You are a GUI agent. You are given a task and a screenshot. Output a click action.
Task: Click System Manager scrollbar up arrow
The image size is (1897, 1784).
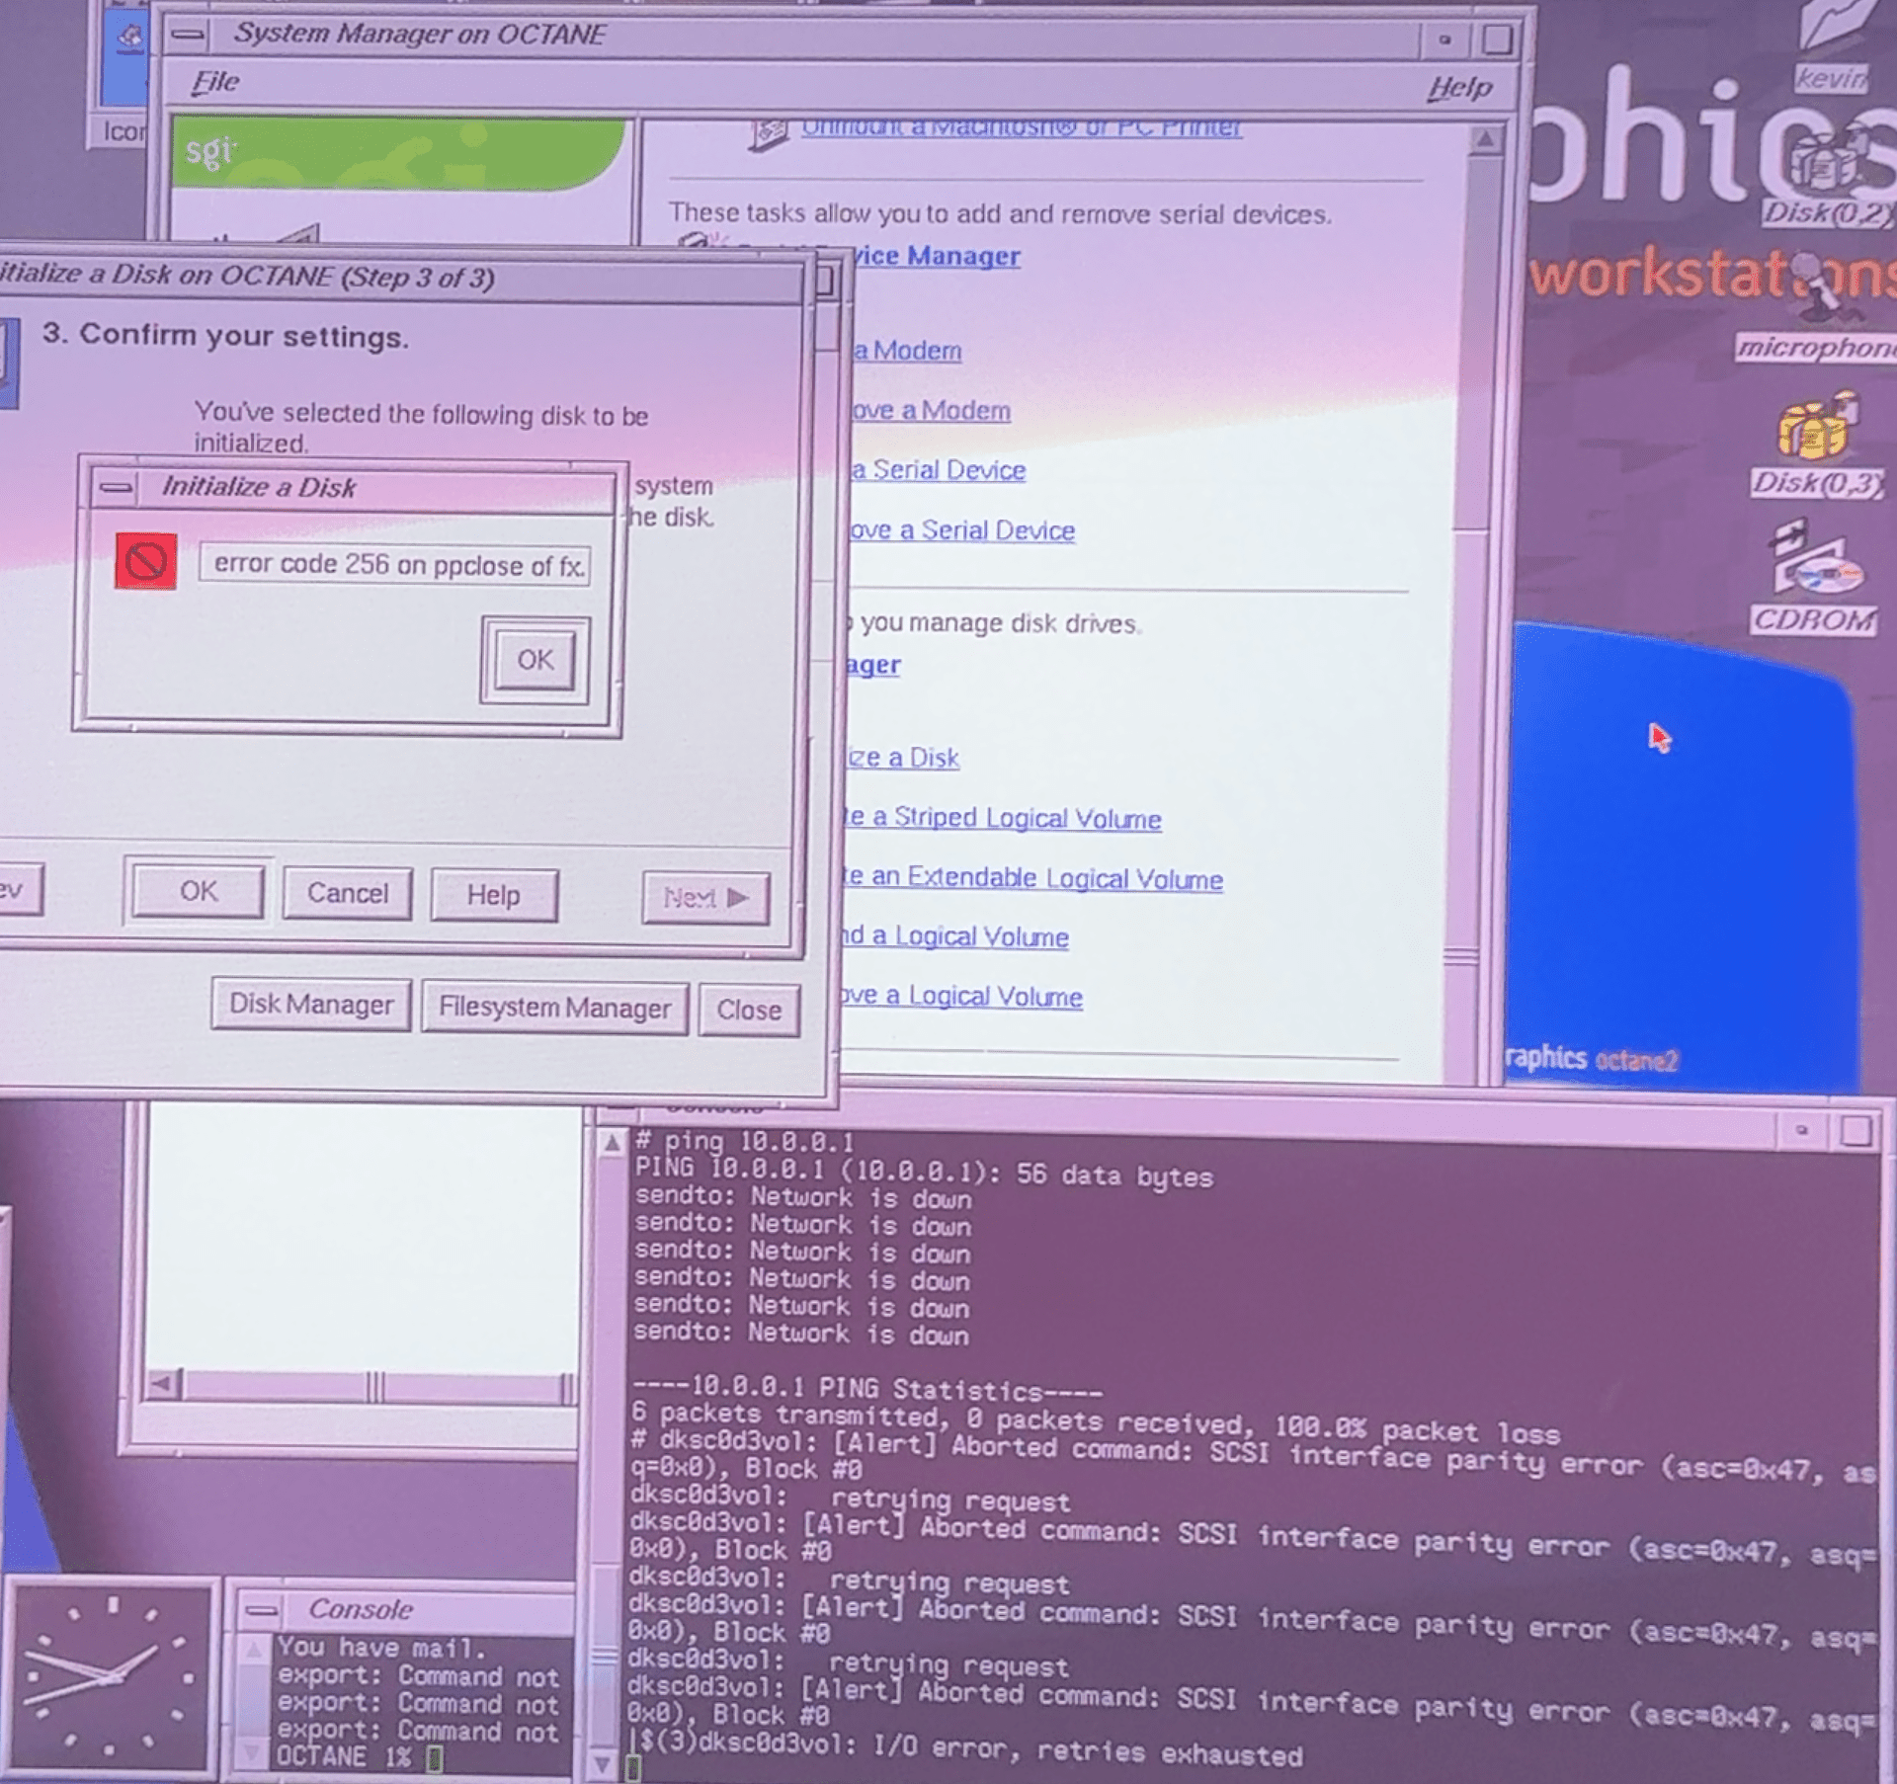(x=1485, y=139)
